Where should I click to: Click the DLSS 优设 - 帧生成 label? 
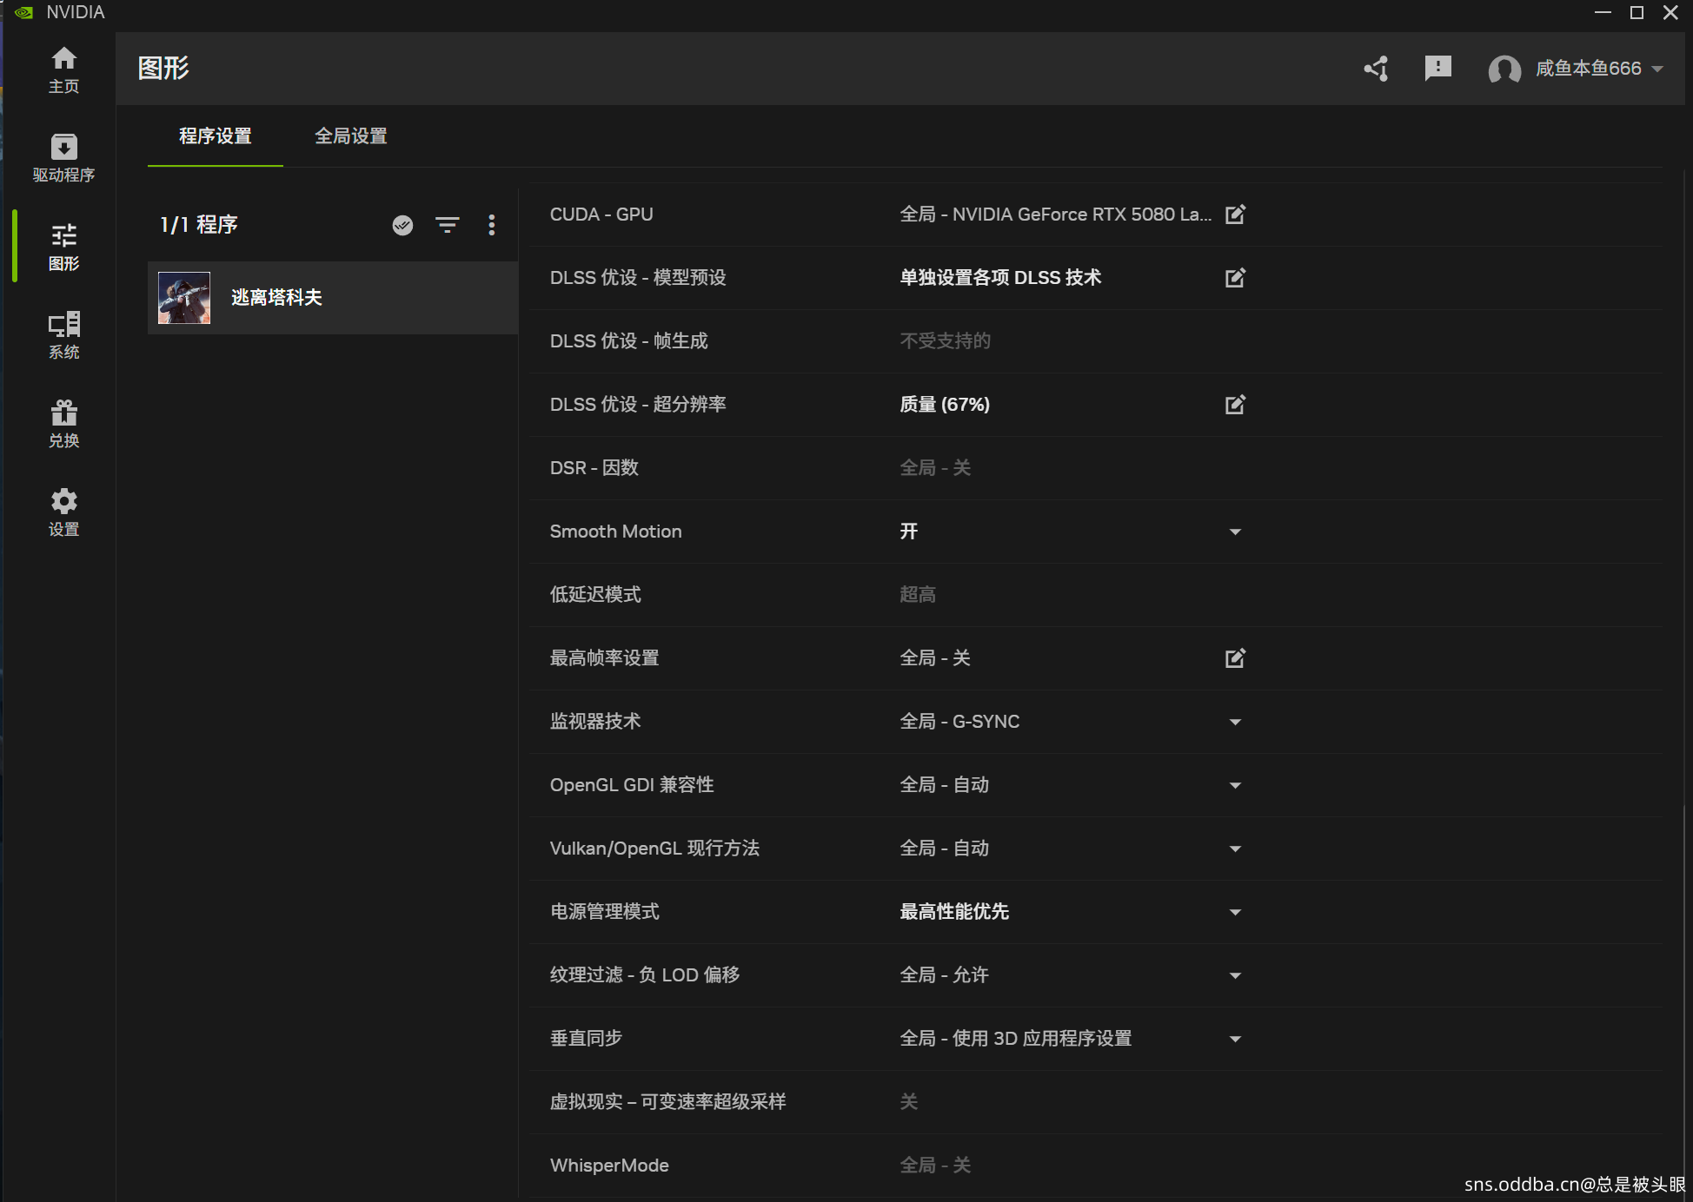click(x=628, y=341)
